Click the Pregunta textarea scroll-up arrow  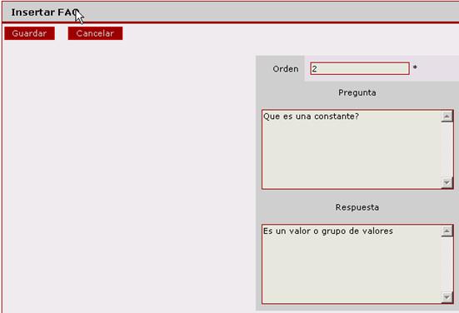point(447,117)
